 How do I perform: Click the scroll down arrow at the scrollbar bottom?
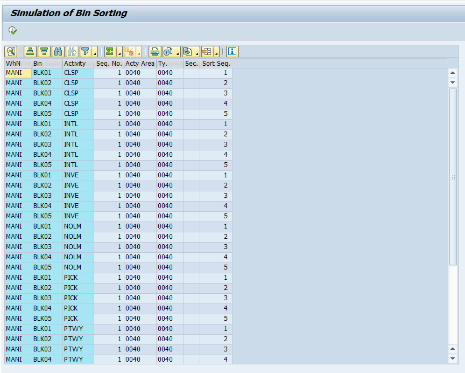[453, 358]
